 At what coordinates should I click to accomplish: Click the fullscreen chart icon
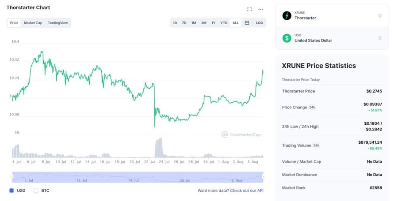point(249,9)
